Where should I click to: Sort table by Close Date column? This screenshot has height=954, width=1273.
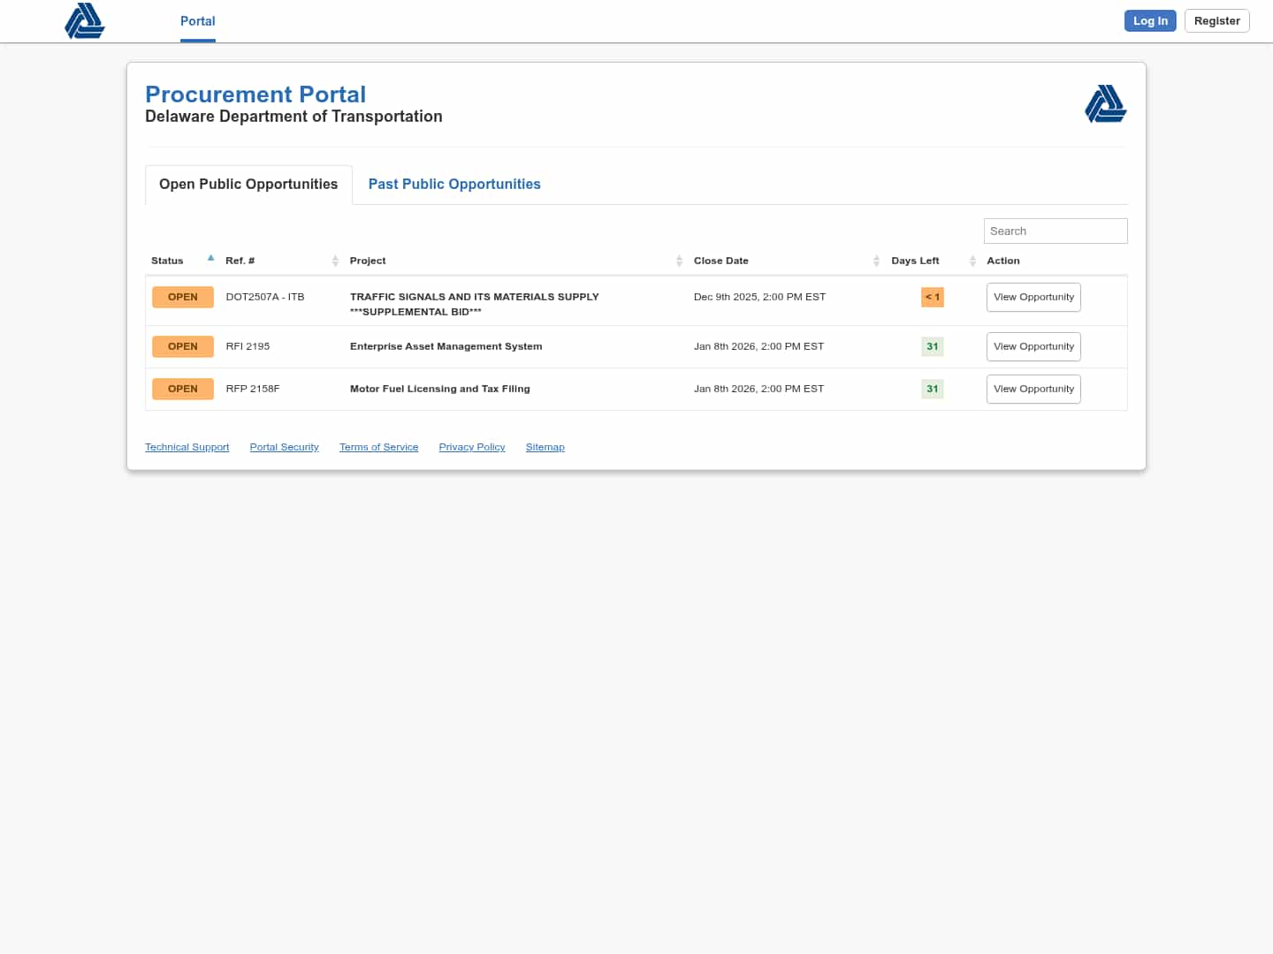point(720,261)
